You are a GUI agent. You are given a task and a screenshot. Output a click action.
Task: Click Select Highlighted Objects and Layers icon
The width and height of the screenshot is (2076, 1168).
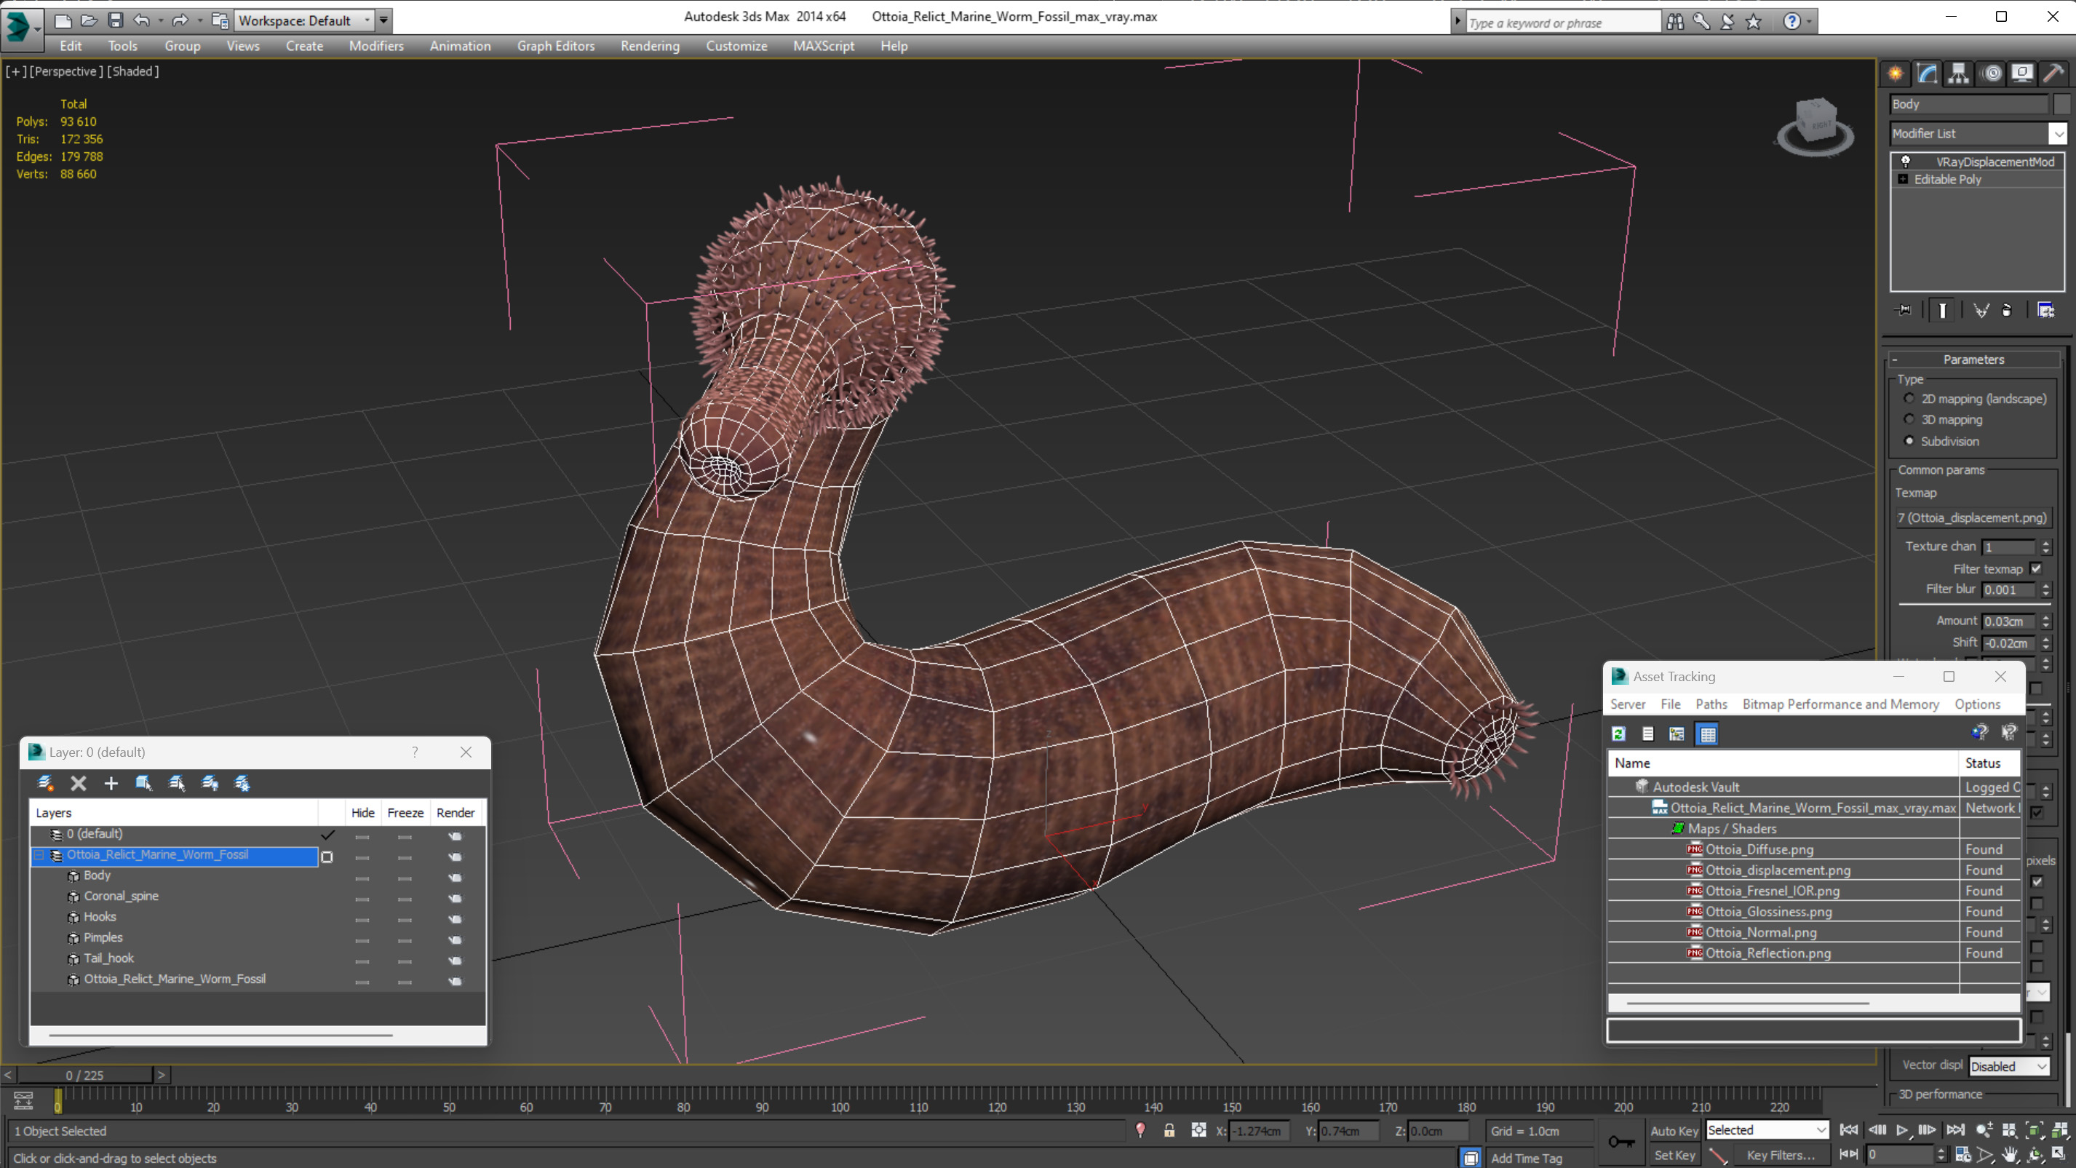(x=143, y=783)
